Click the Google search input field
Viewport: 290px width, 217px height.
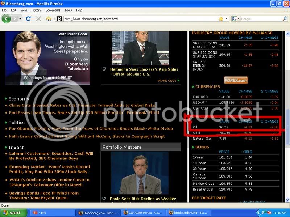tap(261, 19)
